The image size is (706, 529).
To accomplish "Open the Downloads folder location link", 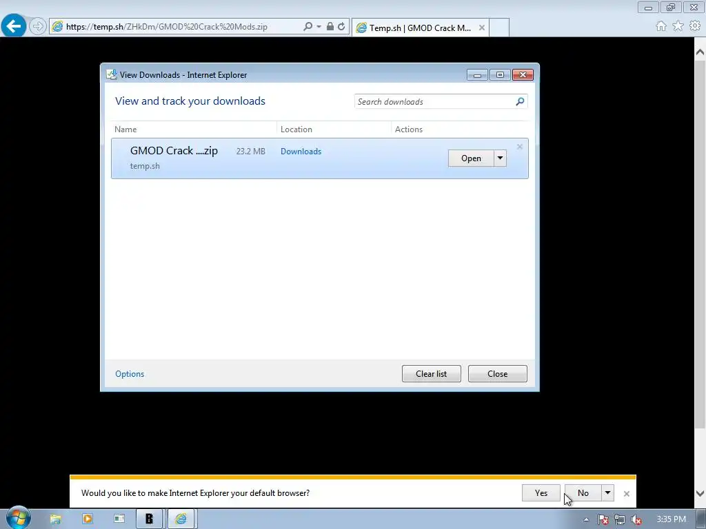I will pyautogui.click(x=301, y=151).
